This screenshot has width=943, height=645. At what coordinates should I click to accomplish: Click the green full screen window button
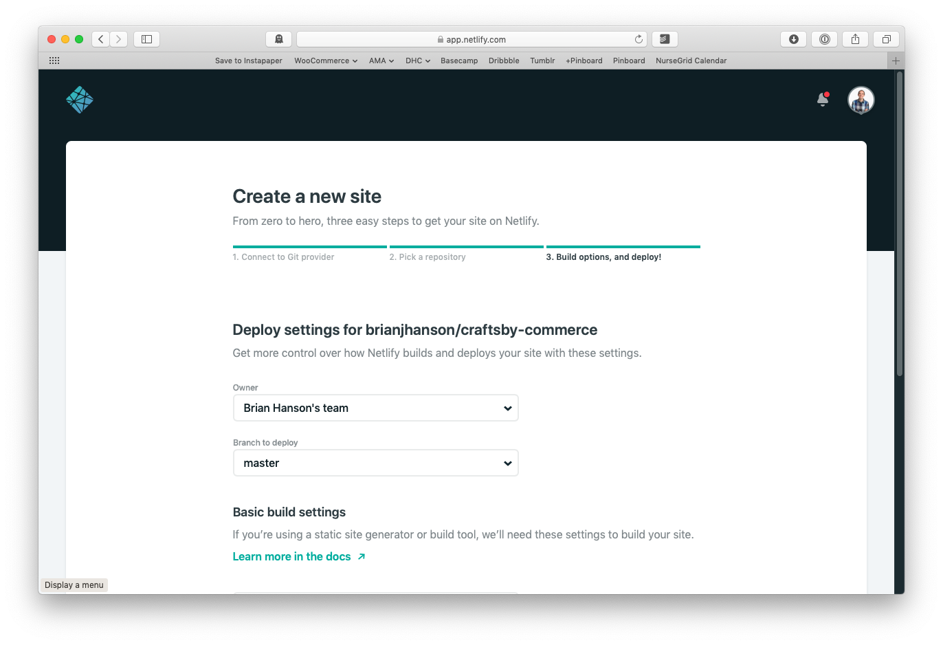click(79, 39)
